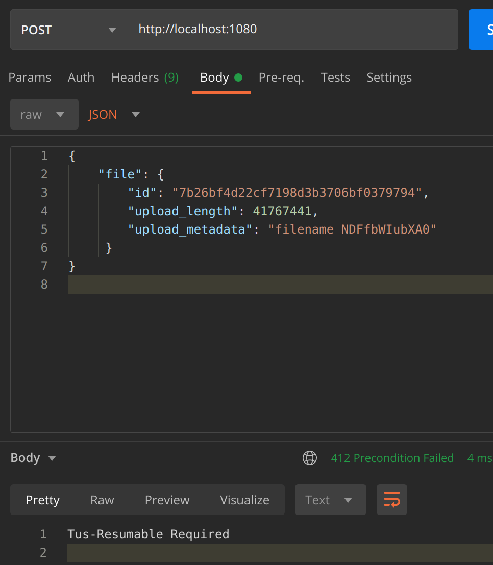493x565 pixels.
Task: Click the closing brace on line 7
Action: [x=72, y=266]
